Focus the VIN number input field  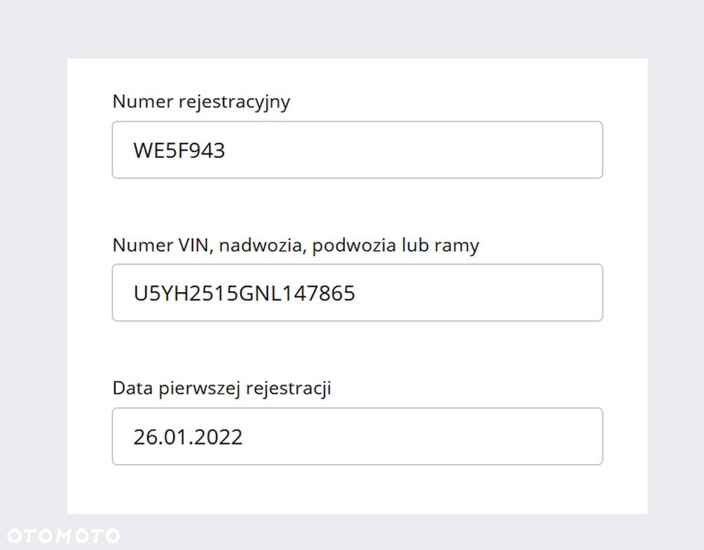point(357,293)
